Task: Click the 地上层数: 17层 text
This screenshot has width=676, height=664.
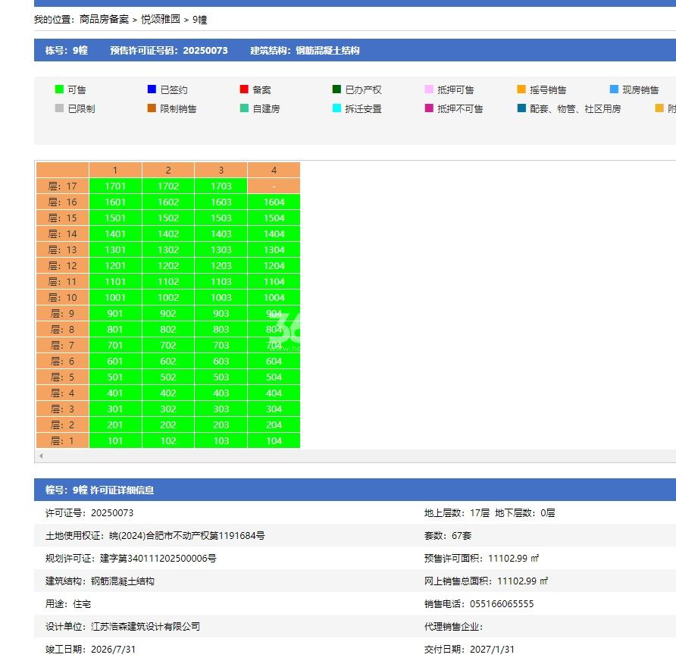Action: click(x=456, y=513)
